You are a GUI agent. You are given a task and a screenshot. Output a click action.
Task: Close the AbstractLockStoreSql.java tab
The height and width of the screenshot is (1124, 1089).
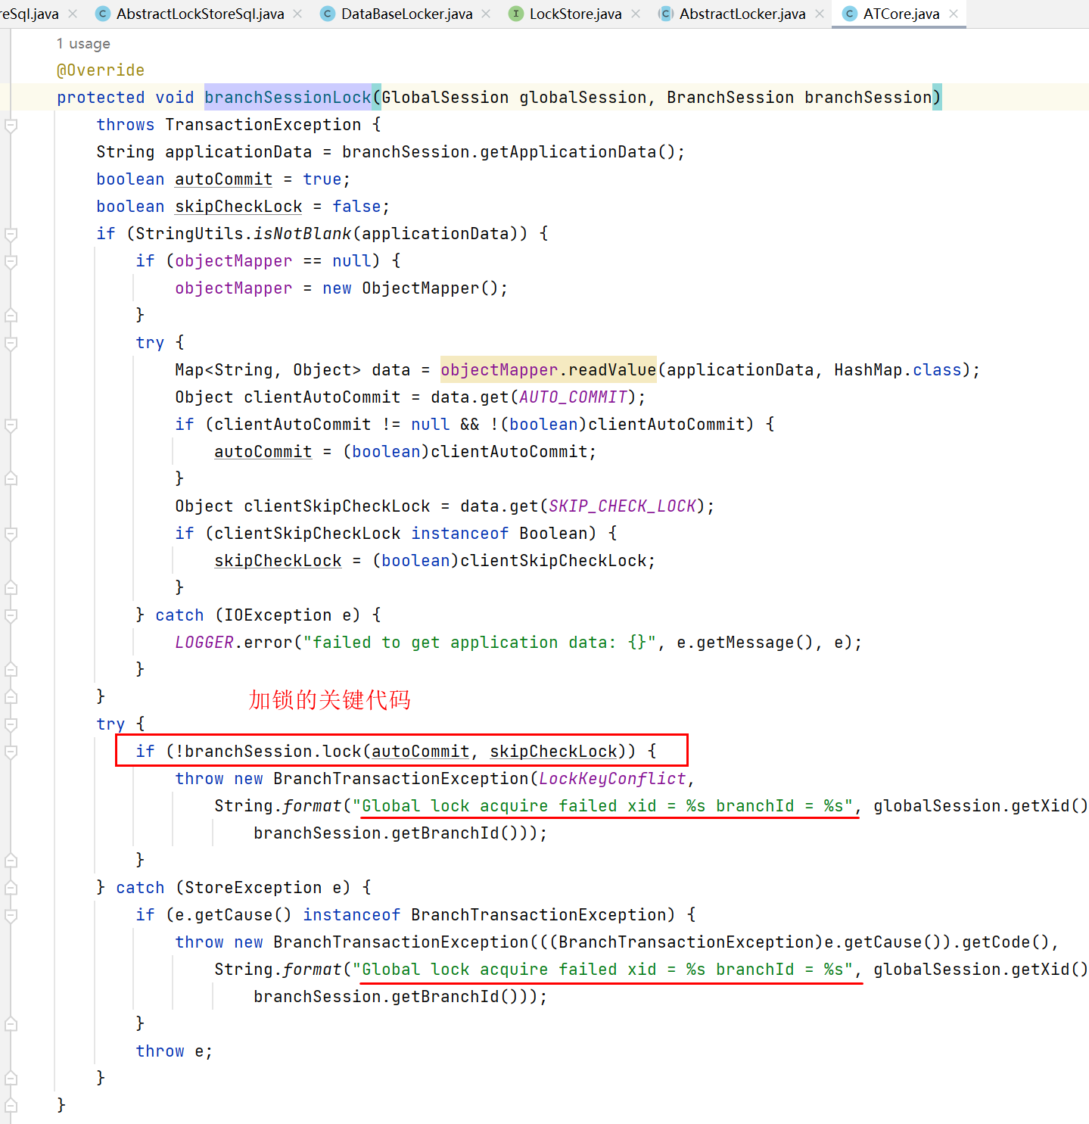tap(297, 14)
